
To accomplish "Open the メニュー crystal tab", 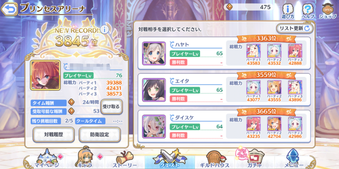I will (293, 159).
